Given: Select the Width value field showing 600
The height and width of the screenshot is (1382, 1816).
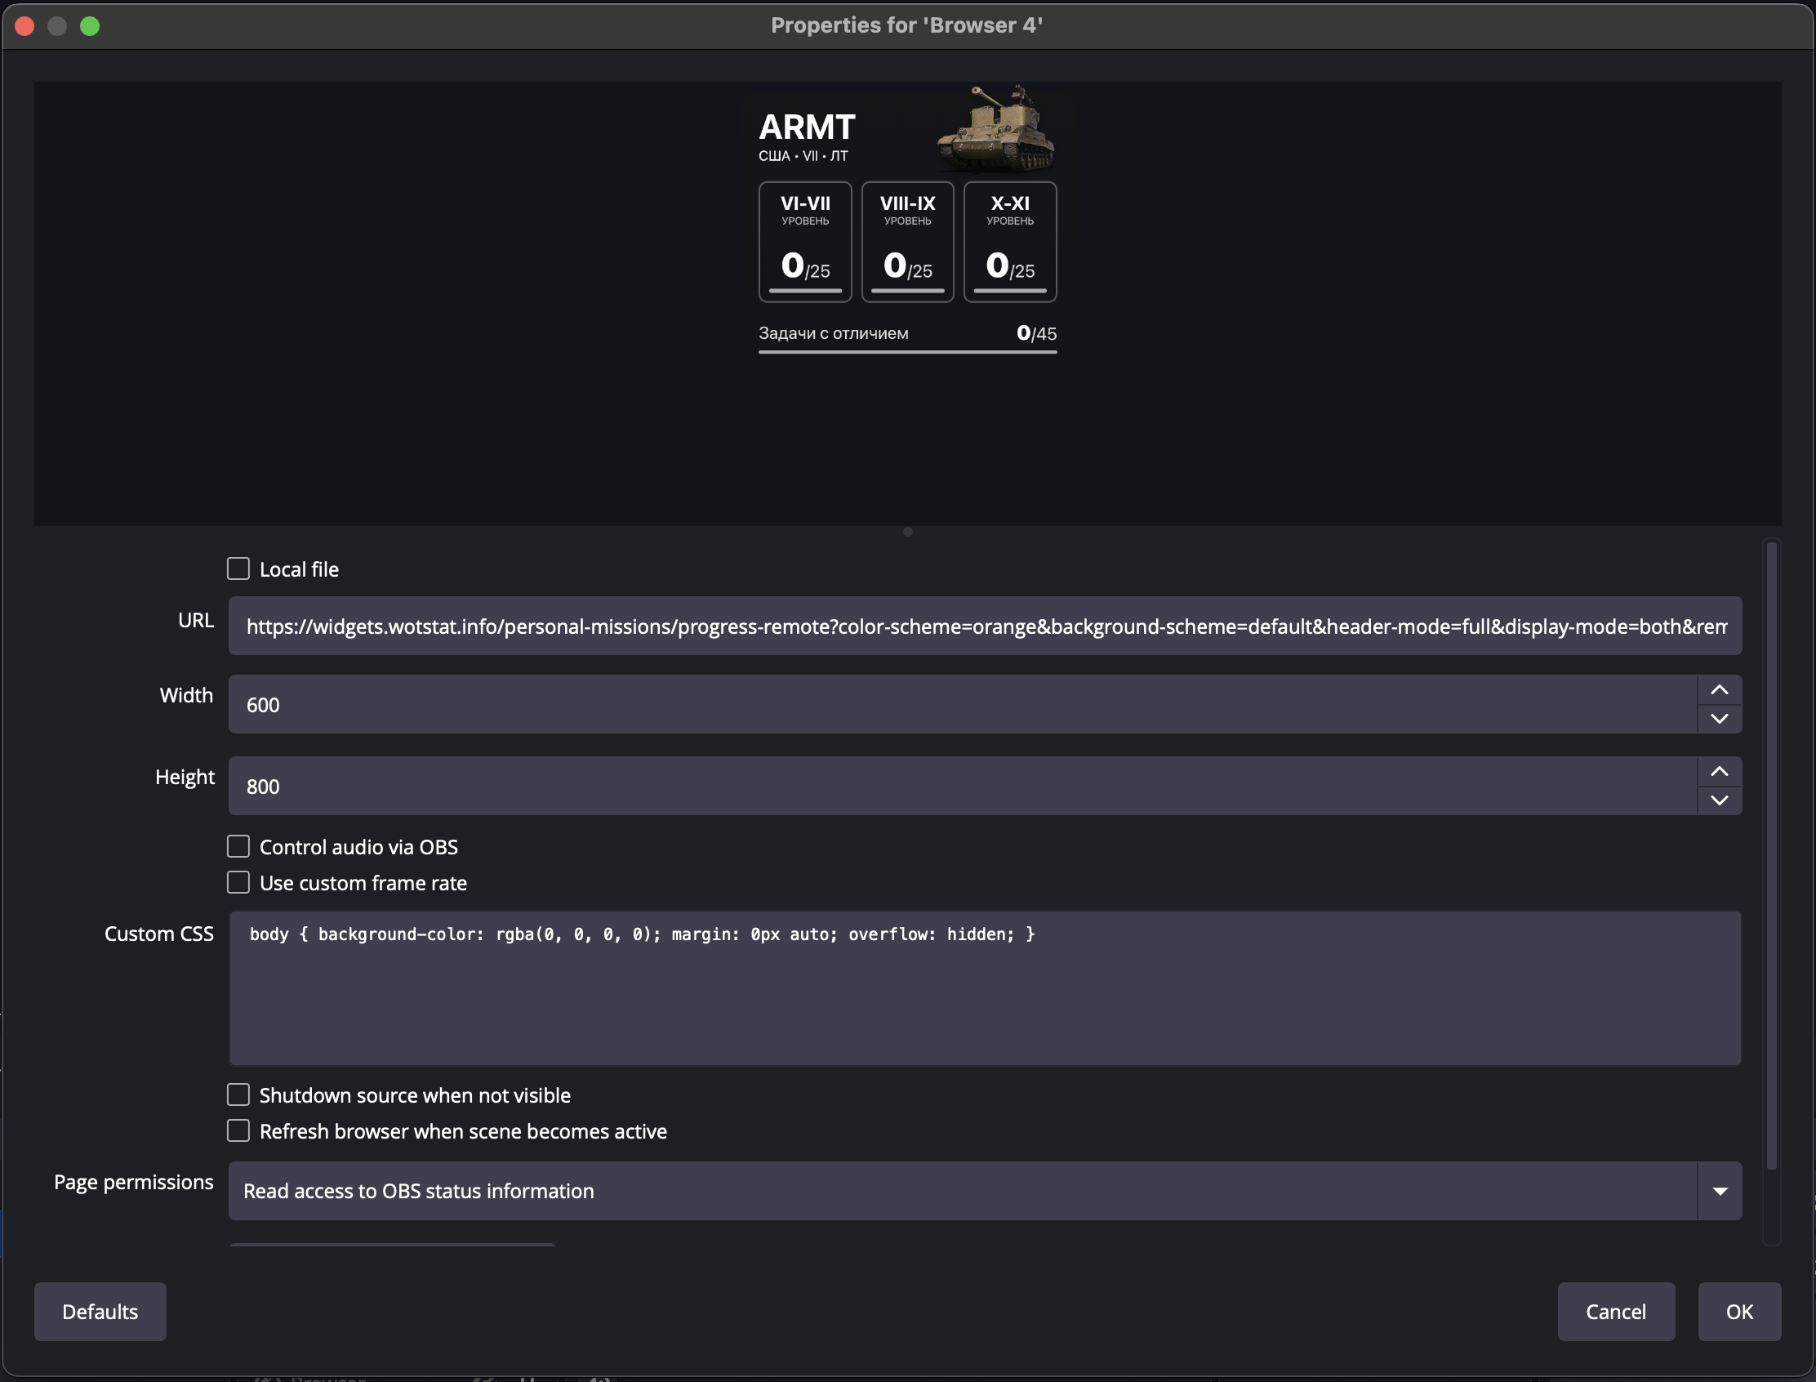Looking at the screenshot, I should point(905,704).
